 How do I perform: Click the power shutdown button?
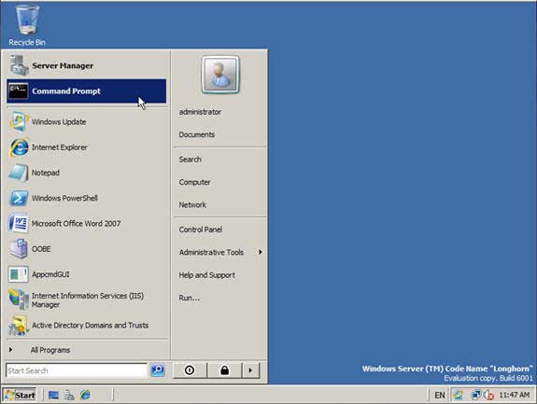[190, 370]
